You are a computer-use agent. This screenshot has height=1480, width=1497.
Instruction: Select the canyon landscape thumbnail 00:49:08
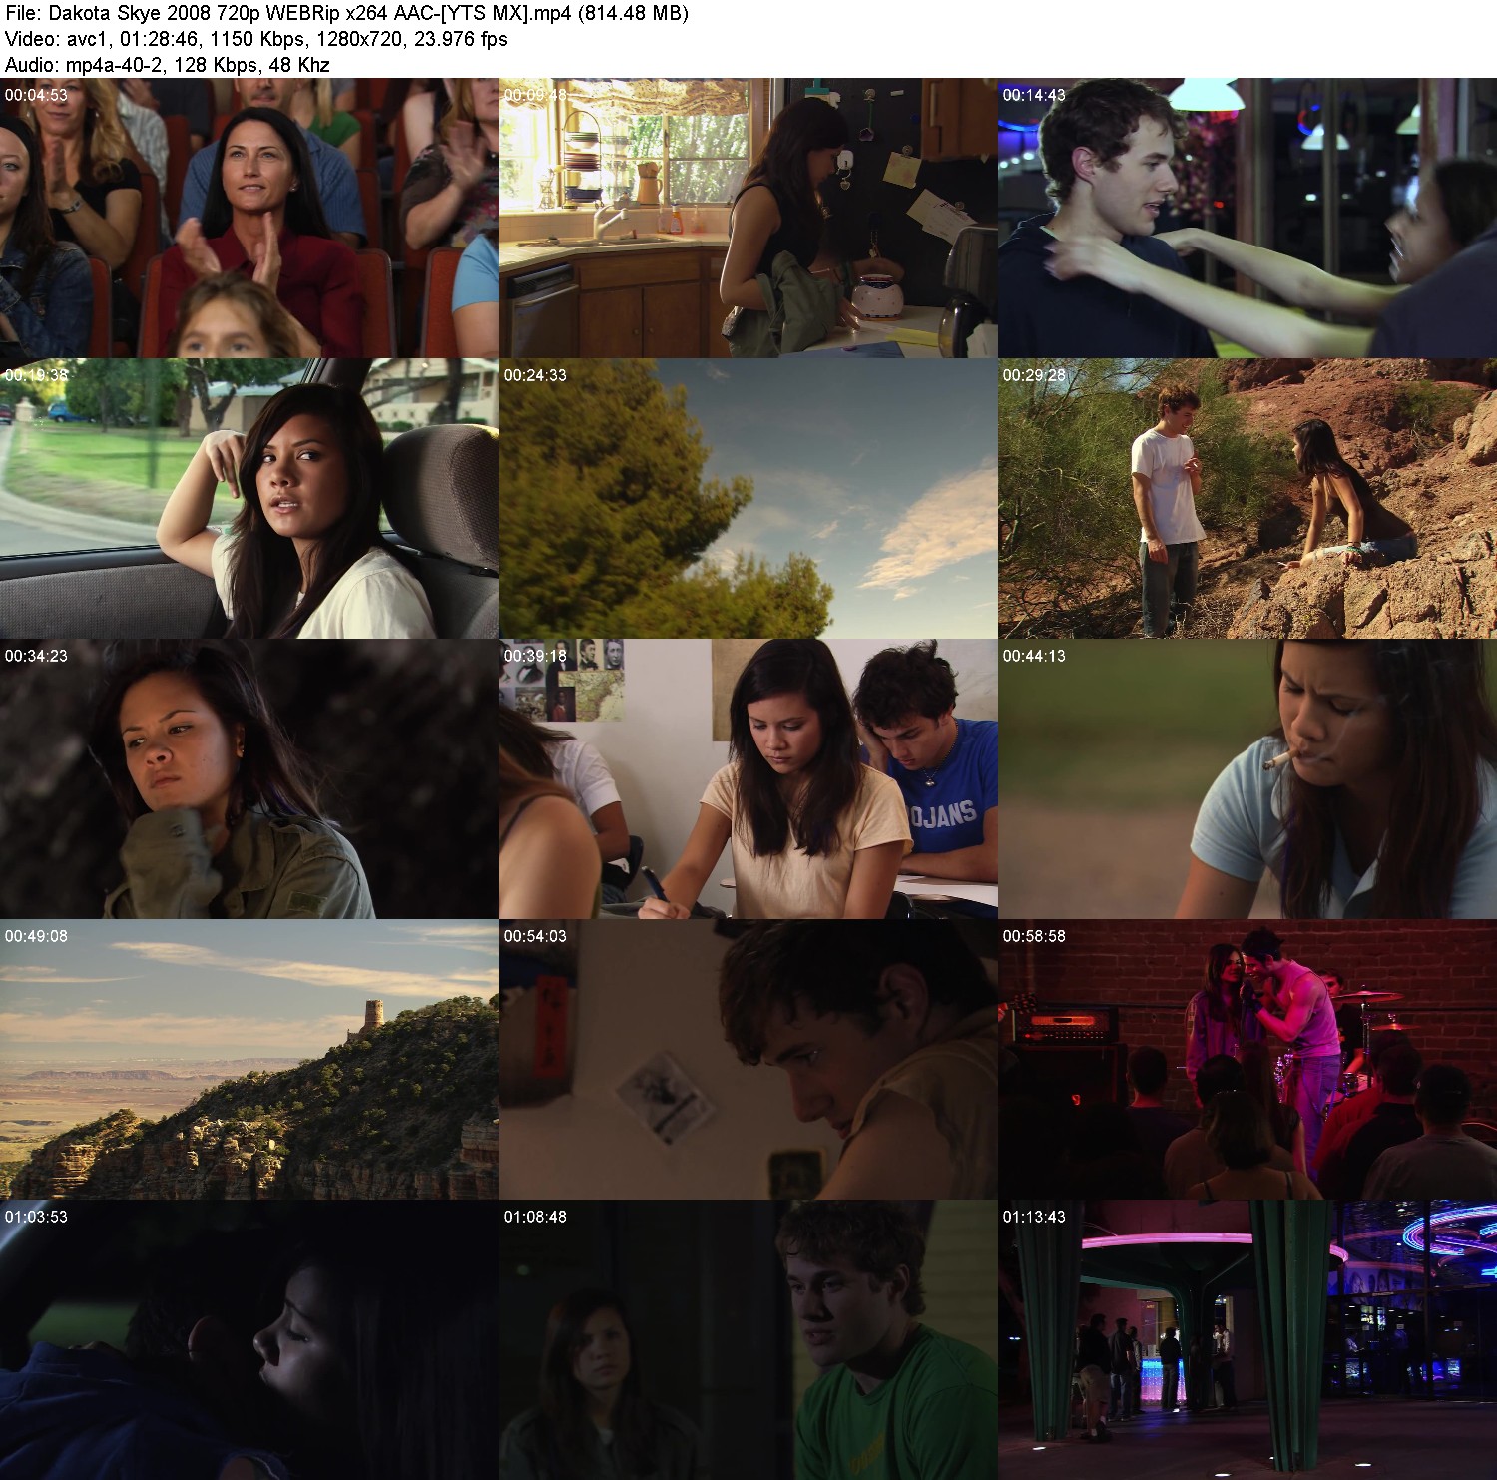249,1059
